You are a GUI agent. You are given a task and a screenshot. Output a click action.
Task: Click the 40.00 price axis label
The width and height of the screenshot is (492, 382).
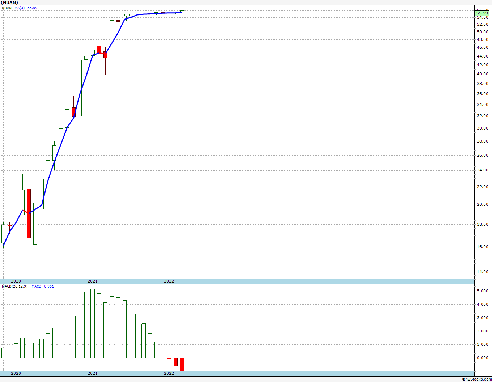(x=483, y=74)
